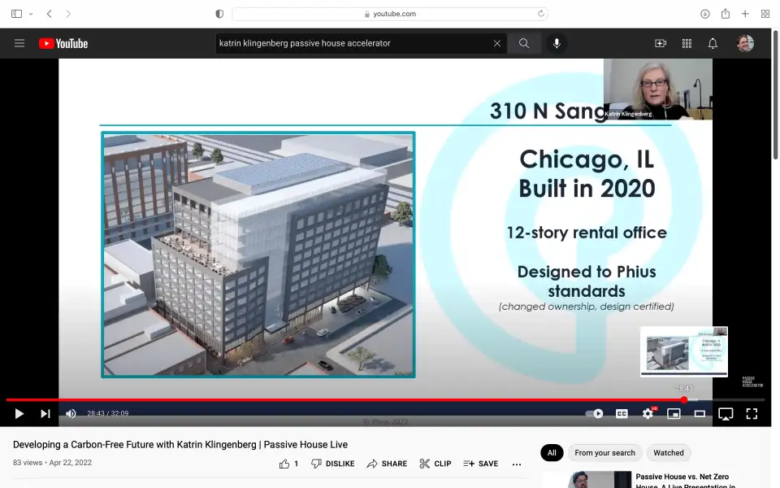This screenshot has width=780, height=488.
Task: Play the paused video
Action: (x=19, y=413)
